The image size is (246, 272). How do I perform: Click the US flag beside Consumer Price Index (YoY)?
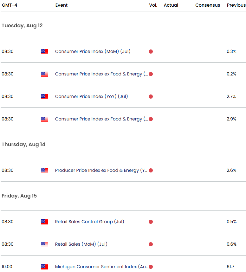(44, 96)
